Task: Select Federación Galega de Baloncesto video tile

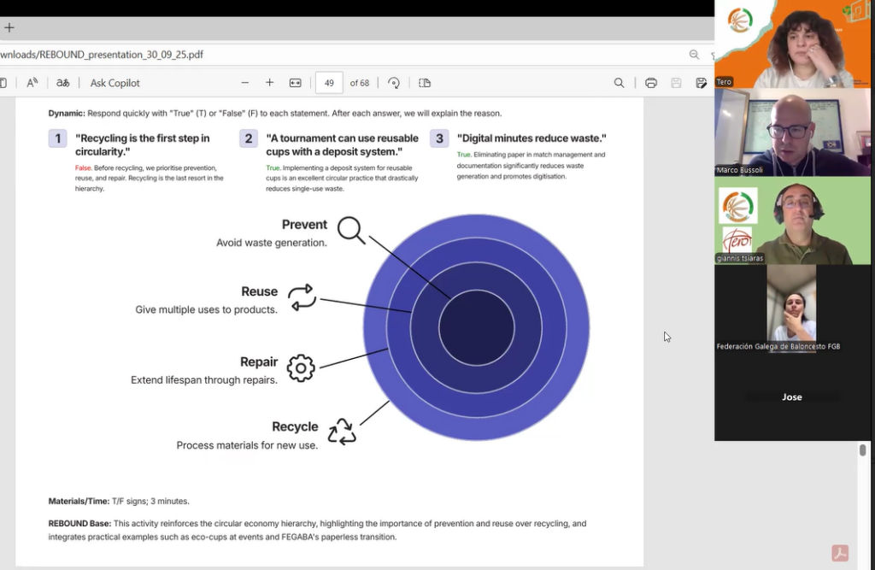Action: (791, 309)
